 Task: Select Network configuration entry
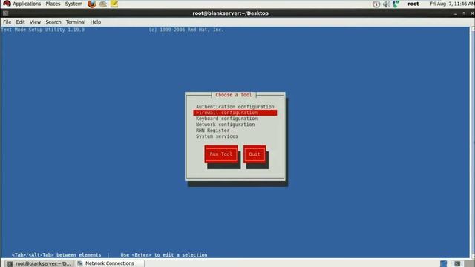click(x=235, y=125)
